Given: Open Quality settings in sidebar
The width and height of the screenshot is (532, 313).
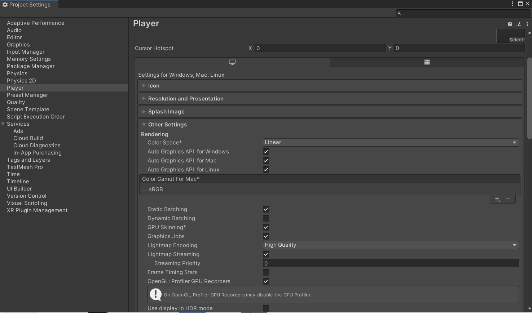Looking at the screenshot, I should 16,102.
